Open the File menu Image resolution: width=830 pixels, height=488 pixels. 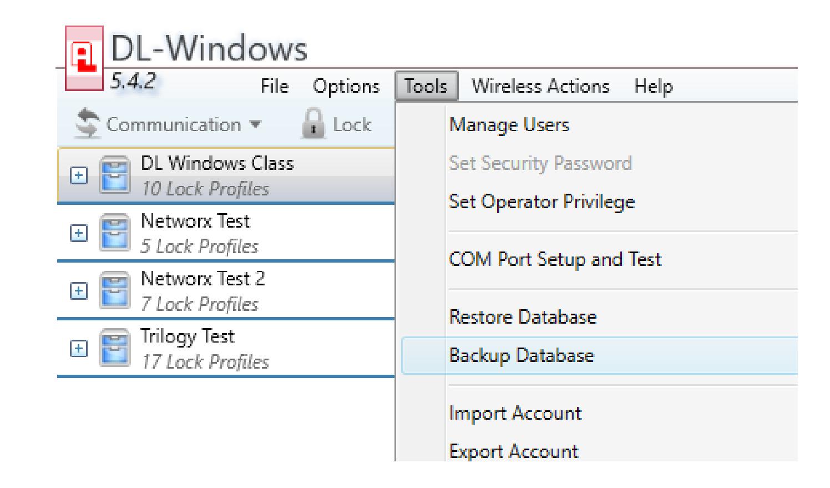(x=275, y=87)
